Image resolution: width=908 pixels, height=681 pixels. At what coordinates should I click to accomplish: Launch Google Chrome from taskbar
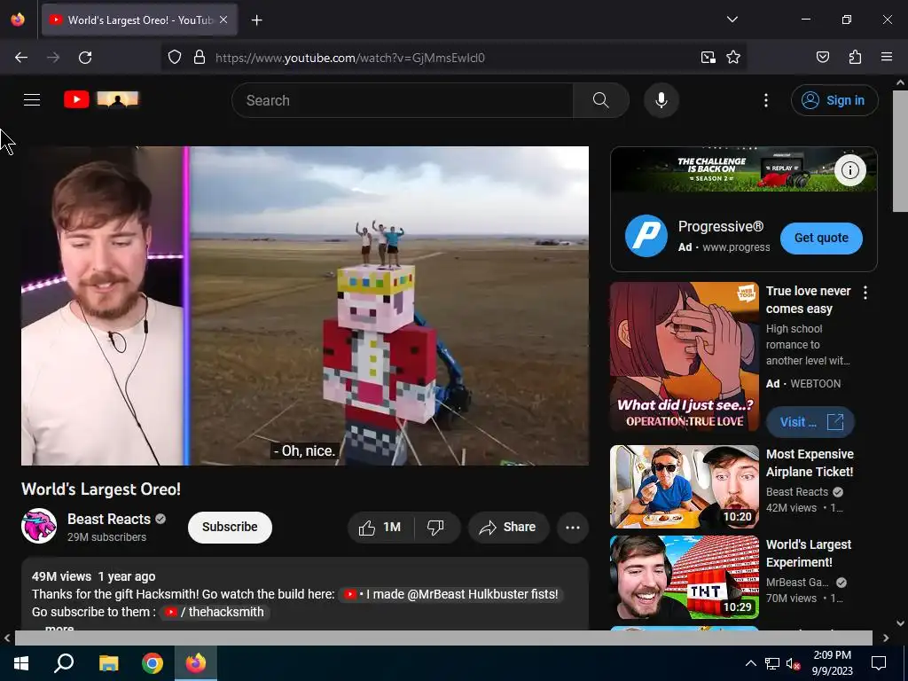tap(153, 663)
